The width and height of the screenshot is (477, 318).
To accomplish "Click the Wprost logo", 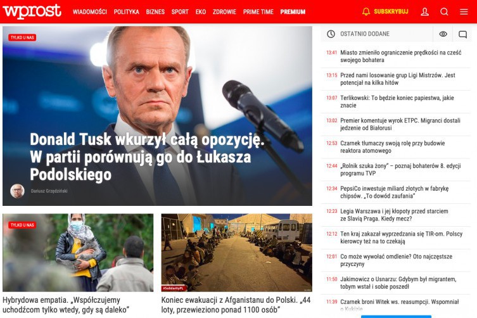I will coord(32,11).
